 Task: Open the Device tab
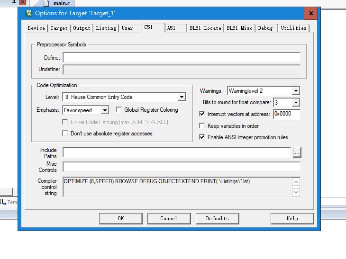[36, 28]
